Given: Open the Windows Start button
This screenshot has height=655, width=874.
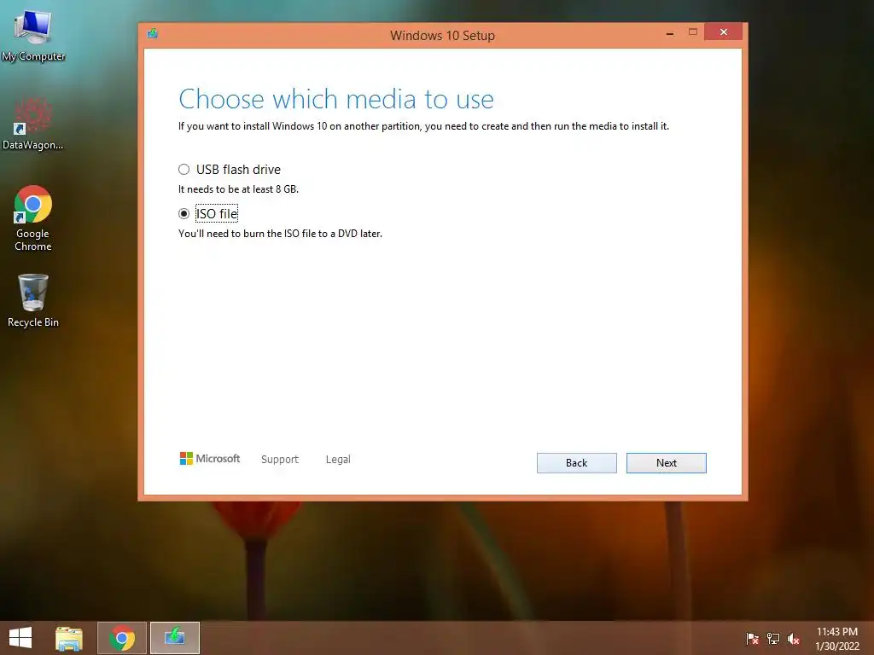Looking at the screenshot, I should [x=20, y=638].
